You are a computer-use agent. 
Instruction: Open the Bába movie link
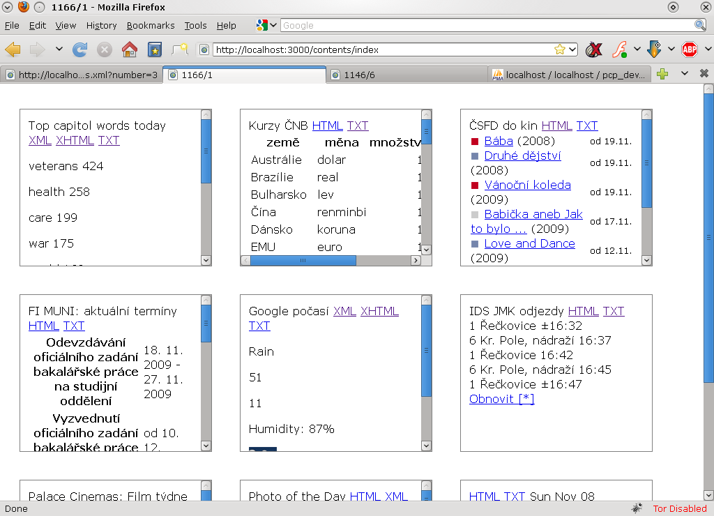[499, 141]
